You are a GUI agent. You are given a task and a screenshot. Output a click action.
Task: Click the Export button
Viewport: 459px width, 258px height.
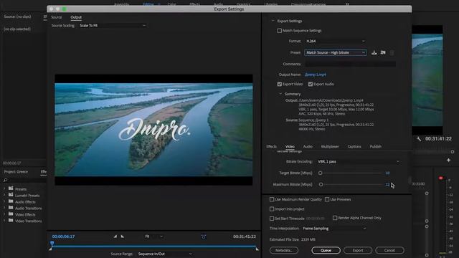click(x=358, y=250)
